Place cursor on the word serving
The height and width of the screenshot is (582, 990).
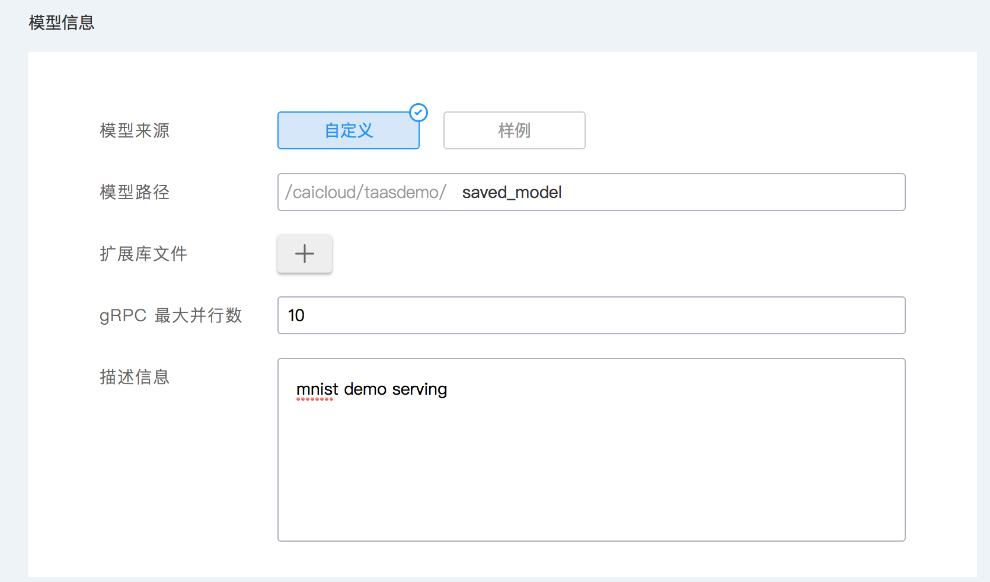[419, 389]
